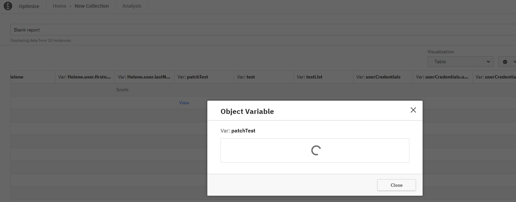Screen dimensions: 516x202
Task: Switch to the Analysis tab
Action: [132, 6]
